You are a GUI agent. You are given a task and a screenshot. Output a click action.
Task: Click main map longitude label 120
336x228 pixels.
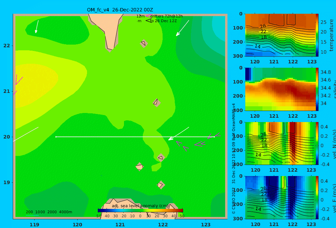tap(77, 225)
